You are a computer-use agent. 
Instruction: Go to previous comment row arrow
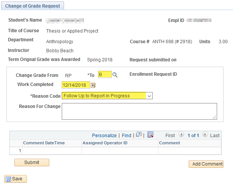click(x=181, y=134)
